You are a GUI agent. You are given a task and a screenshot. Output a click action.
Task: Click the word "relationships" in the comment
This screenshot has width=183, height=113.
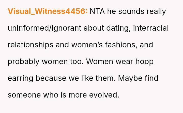[x=30, y=45]
